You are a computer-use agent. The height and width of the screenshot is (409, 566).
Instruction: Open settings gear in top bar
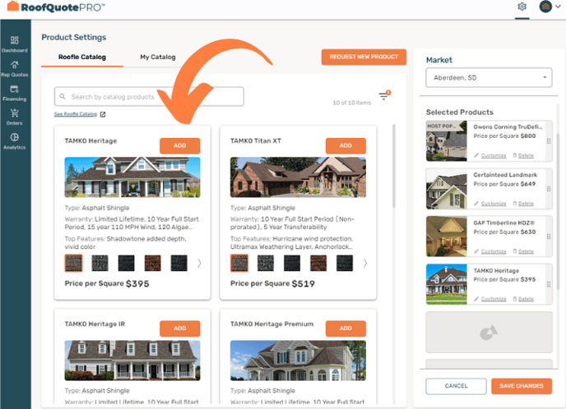pos(522,7)
